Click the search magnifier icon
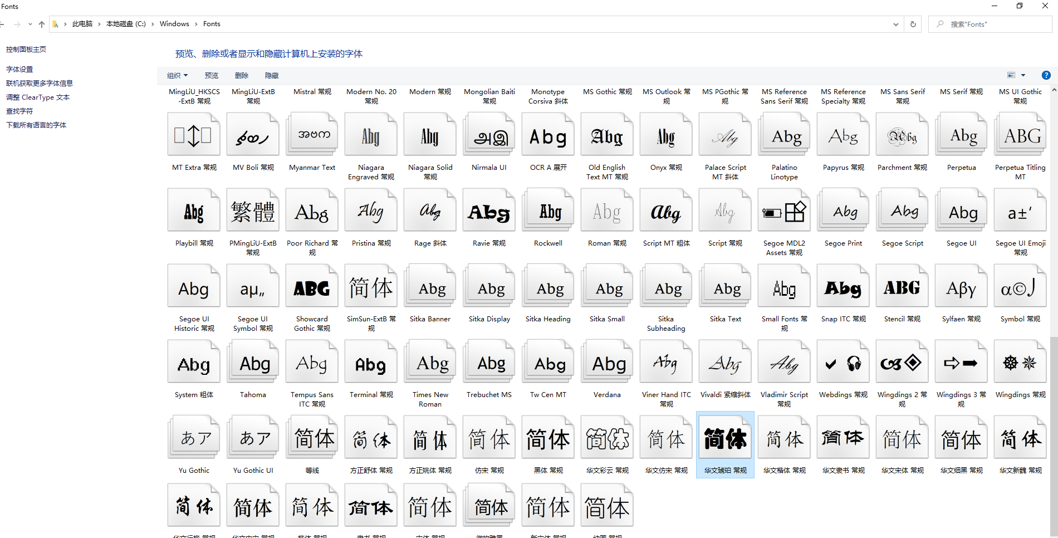The width and height of the screenshot is (1058, 538). (x=939, y=24)
